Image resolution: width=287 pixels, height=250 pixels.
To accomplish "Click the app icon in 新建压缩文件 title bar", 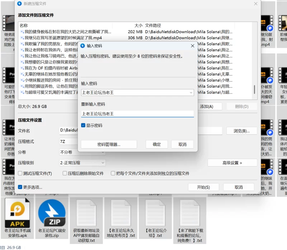I will (20, 4).
